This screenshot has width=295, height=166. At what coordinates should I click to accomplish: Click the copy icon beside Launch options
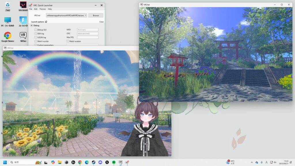pyautogui.click(x=46, y=22)
